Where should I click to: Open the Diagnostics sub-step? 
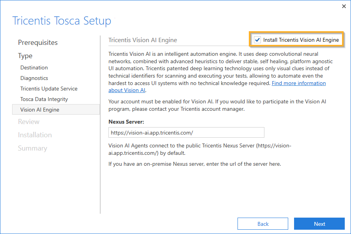pyautogui.click(x=34, y=78)
